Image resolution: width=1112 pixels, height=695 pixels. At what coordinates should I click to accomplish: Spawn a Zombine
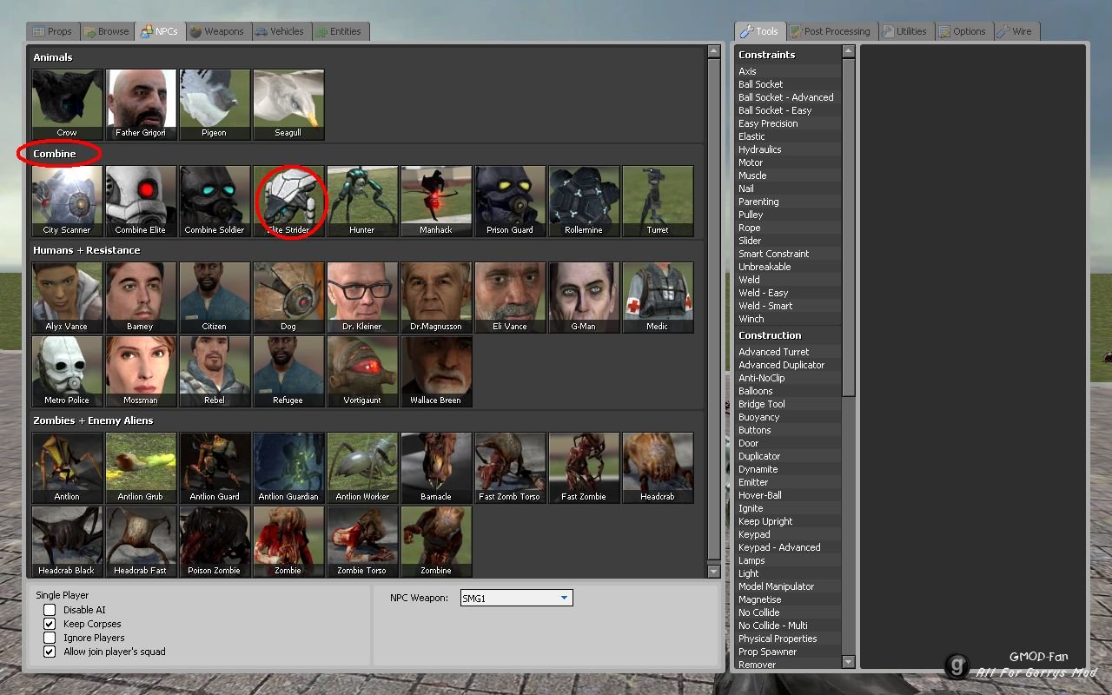(x=436, y=541)
